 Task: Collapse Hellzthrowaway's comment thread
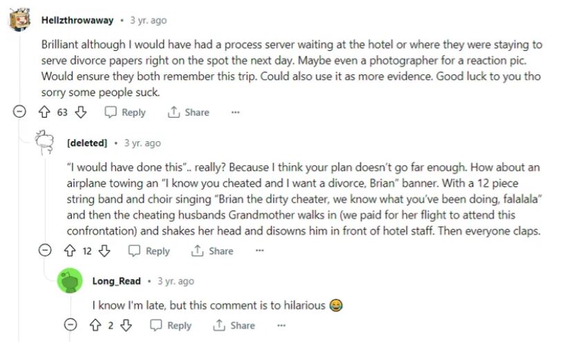[x=21, y=112]
